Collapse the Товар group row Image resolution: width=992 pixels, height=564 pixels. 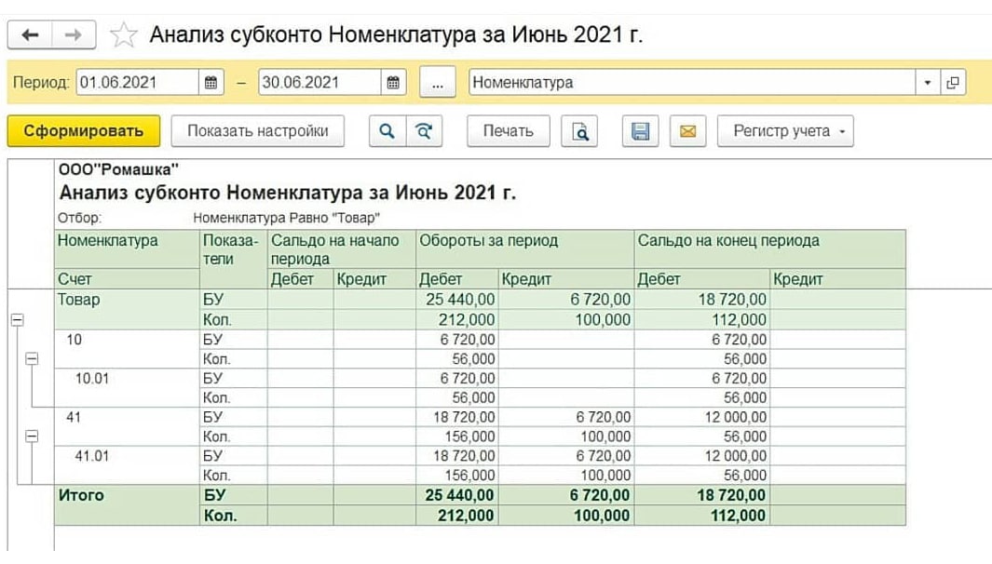point(17,320)
